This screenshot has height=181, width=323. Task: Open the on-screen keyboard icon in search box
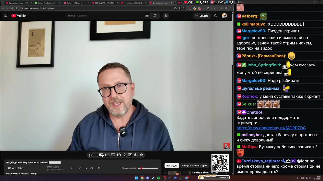click(147, 16)
